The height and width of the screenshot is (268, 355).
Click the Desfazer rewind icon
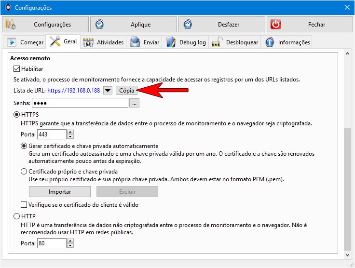click(188, 25)
